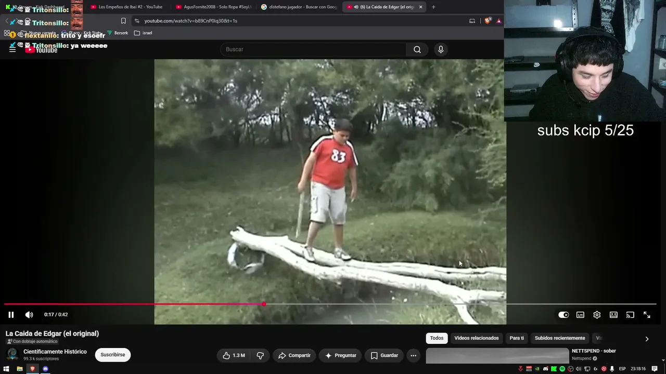Mute the video with the speaker icon
Viewport: 666px width, 374px height.
click(x=29, y=315)
